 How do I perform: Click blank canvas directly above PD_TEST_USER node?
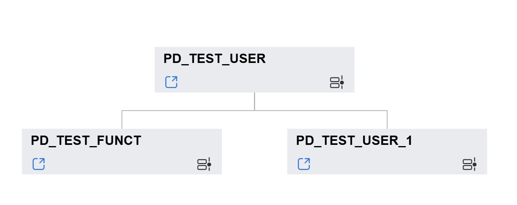(x=254, y=28)
